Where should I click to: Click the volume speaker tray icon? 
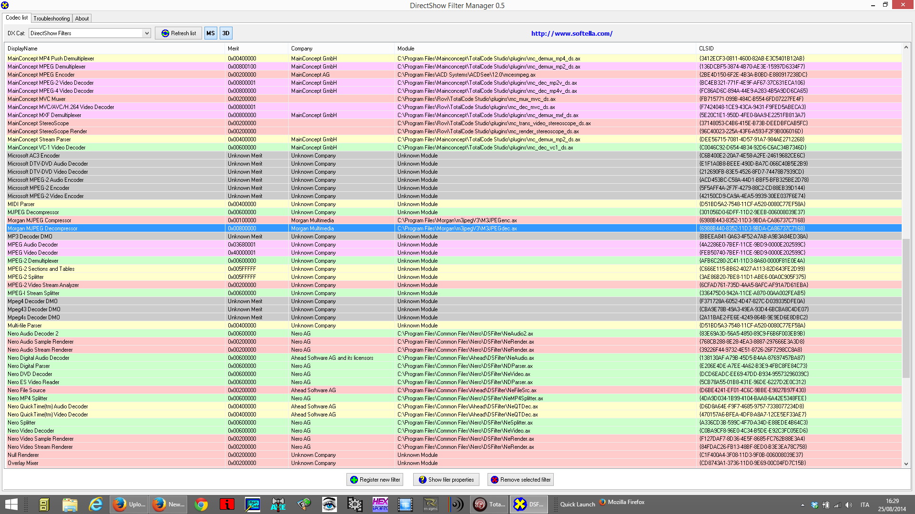pos(848,505)
